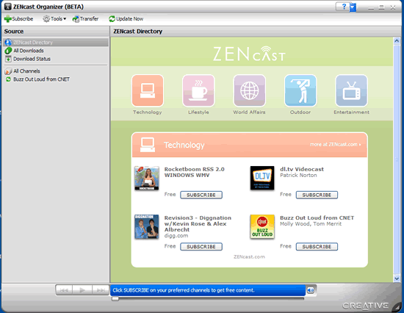Click the Outdoor golfer icon
Screen dimensions: 404x313
click(x=300, y=90)
